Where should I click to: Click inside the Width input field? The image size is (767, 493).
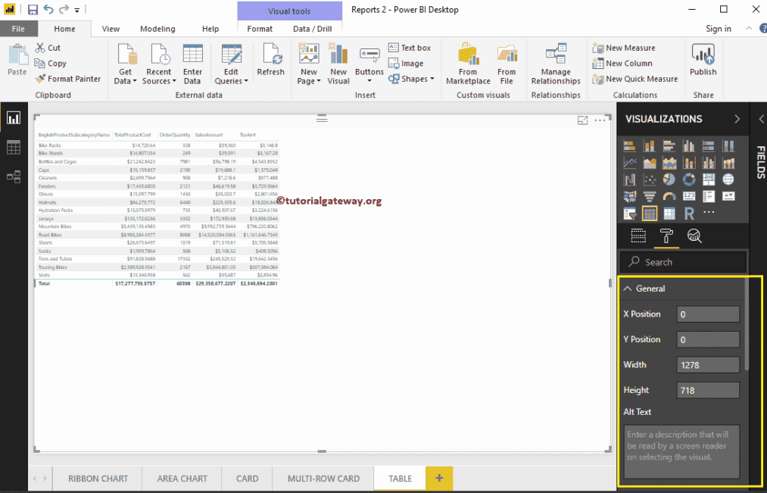pos(707,364)
